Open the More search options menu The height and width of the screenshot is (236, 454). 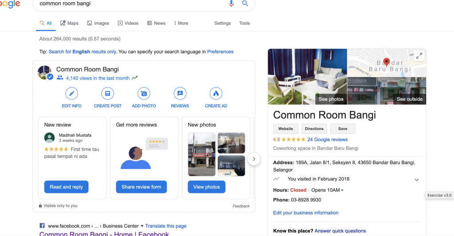coord(181,23)
